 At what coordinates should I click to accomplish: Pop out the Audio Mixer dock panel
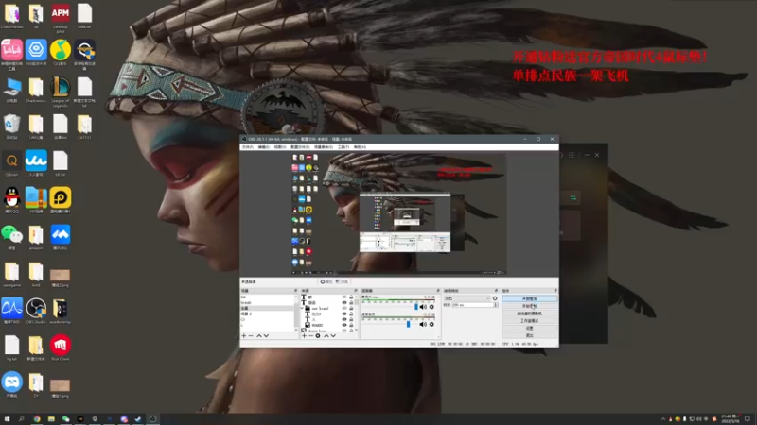click(438, 291)
